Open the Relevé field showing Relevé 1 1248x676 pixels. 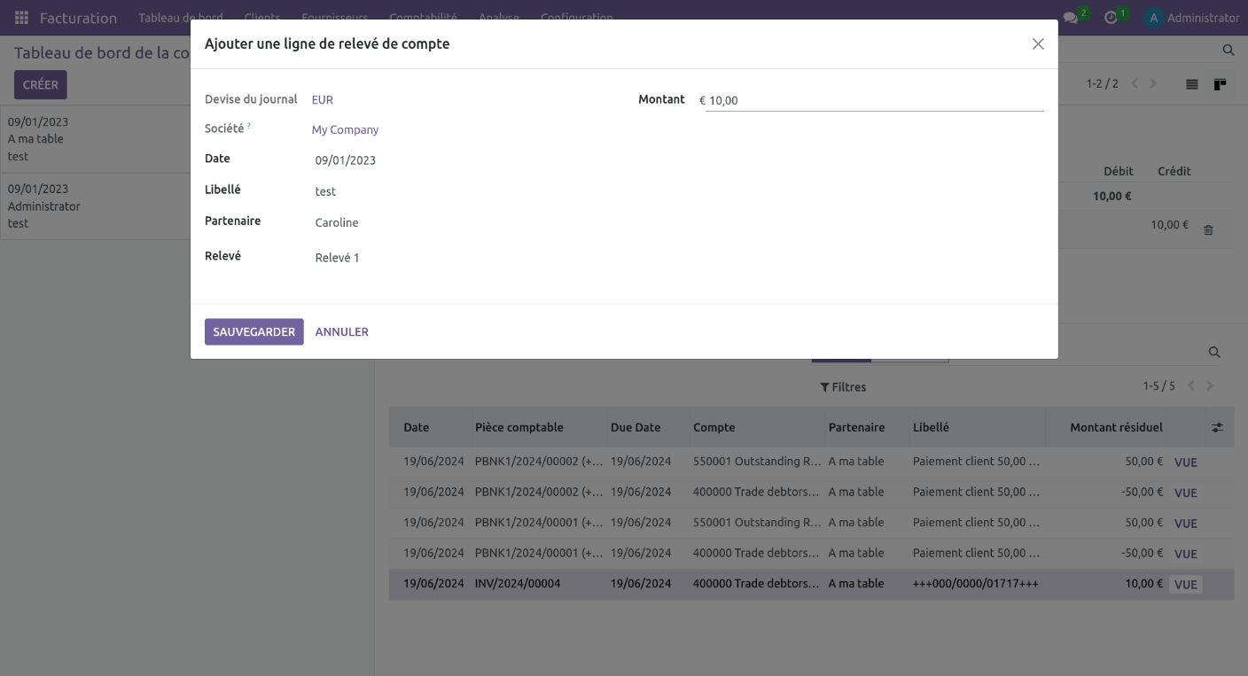click(338, 258)
